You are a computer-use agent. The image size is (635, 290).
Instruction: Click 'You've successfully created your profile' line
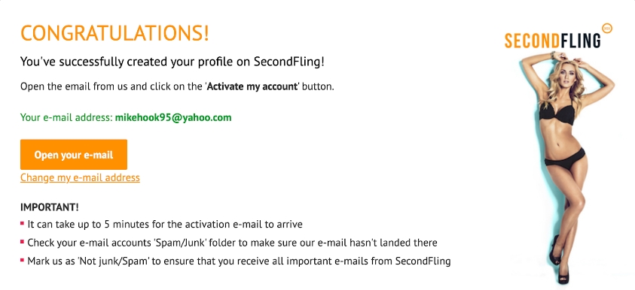click(172, 62)
